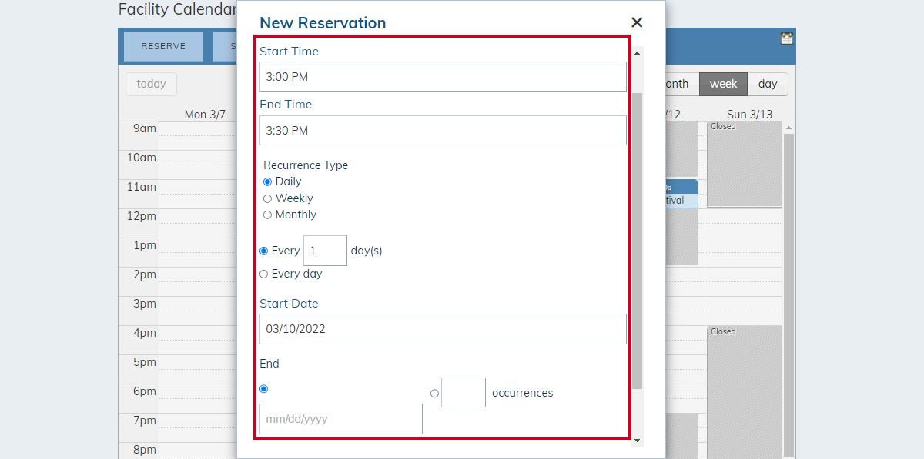
Task: Choose the Every day option
Action: point(264,274)
